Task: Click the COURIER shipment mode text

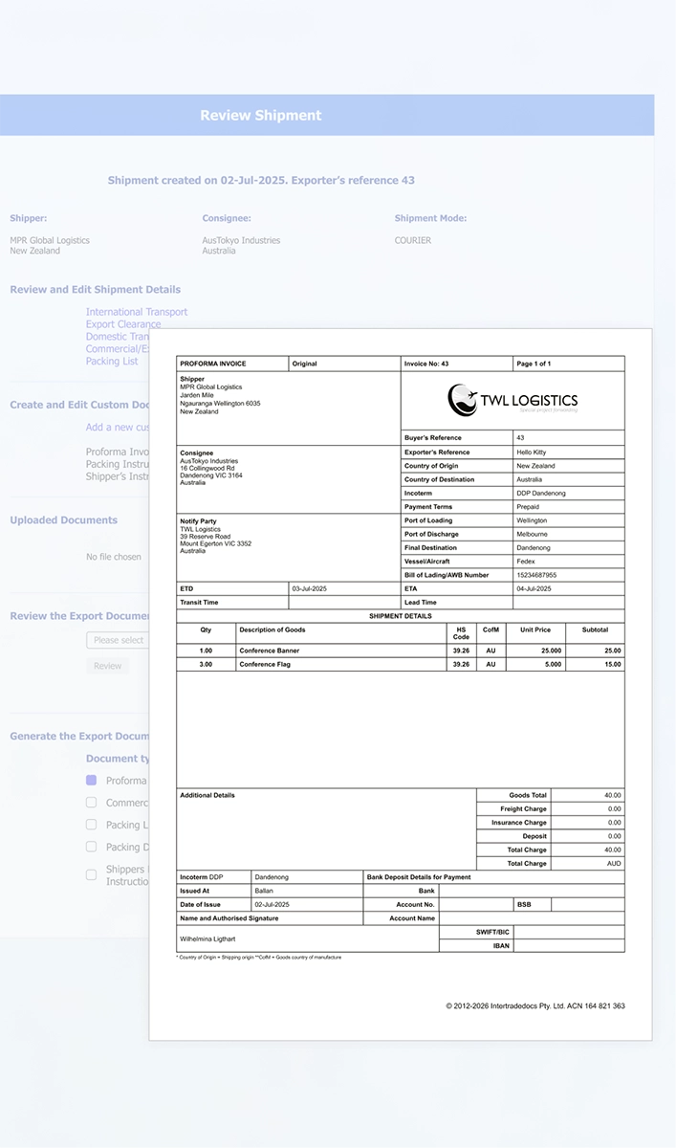Action: point(413,240)
